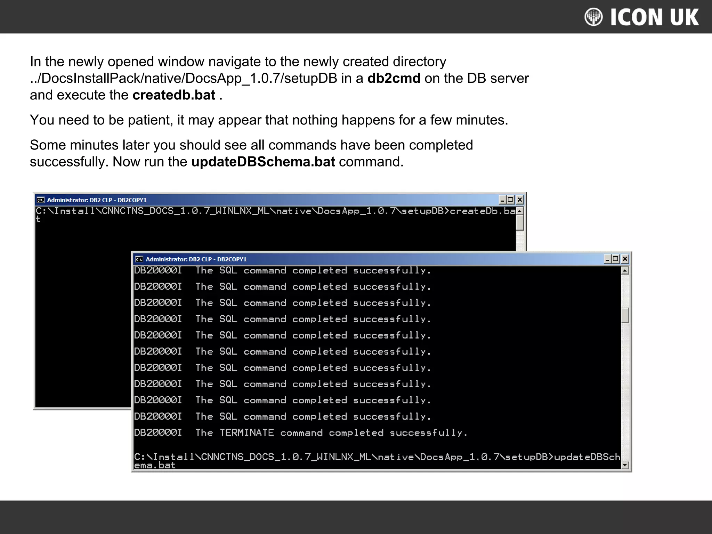
Task: Maximize the back DB2 CLP window
Action: (510, 200)
